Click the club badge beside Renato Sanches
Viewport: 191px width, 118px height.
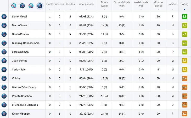[x=4, y=96]
